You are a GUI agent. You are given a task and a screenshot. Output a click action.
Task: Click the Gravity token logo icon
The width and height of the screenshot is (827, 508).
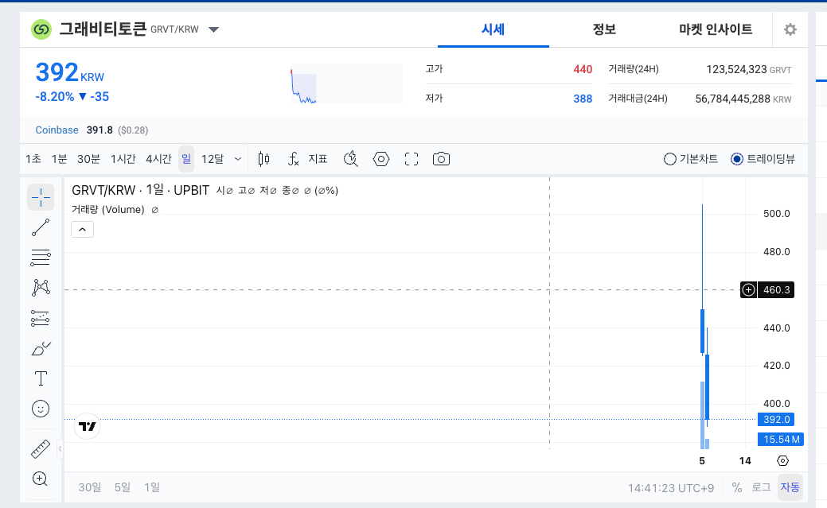tap(41, 29)
